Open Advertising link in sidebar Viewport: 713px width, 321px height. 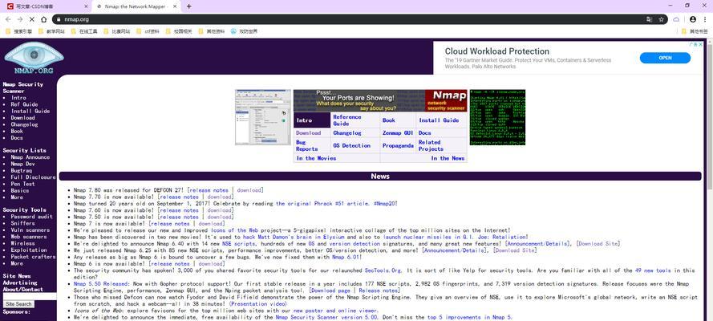click(x=20, y=282)
